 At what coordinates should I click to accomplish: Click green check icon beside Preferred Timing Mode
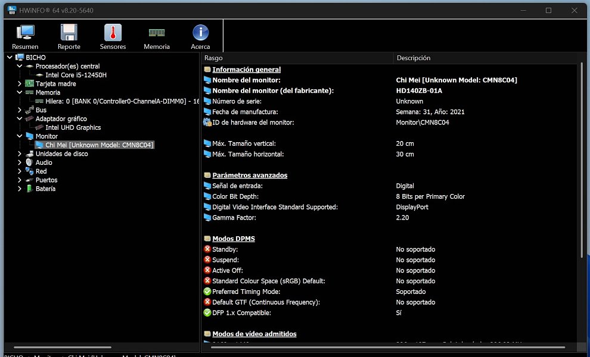[207, 292]
